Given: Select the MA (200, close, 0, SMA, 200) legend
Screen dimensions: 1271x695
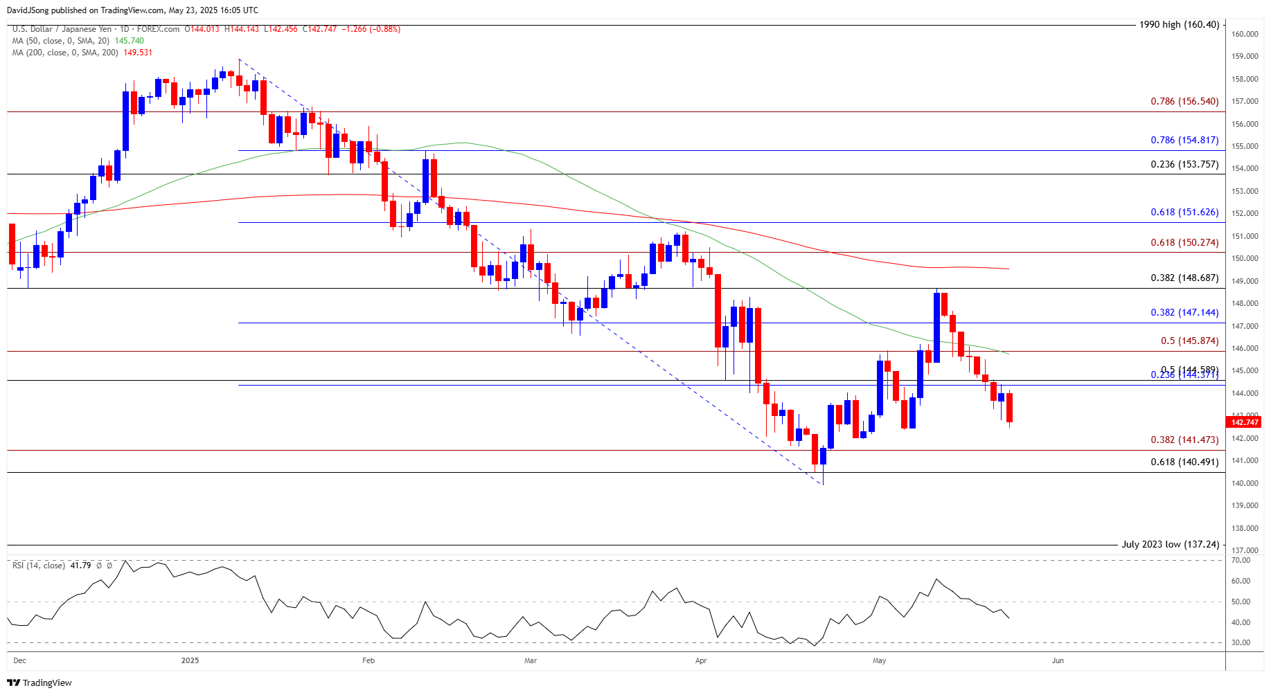Looking at the screenshot, I should [x=66, y=53].
